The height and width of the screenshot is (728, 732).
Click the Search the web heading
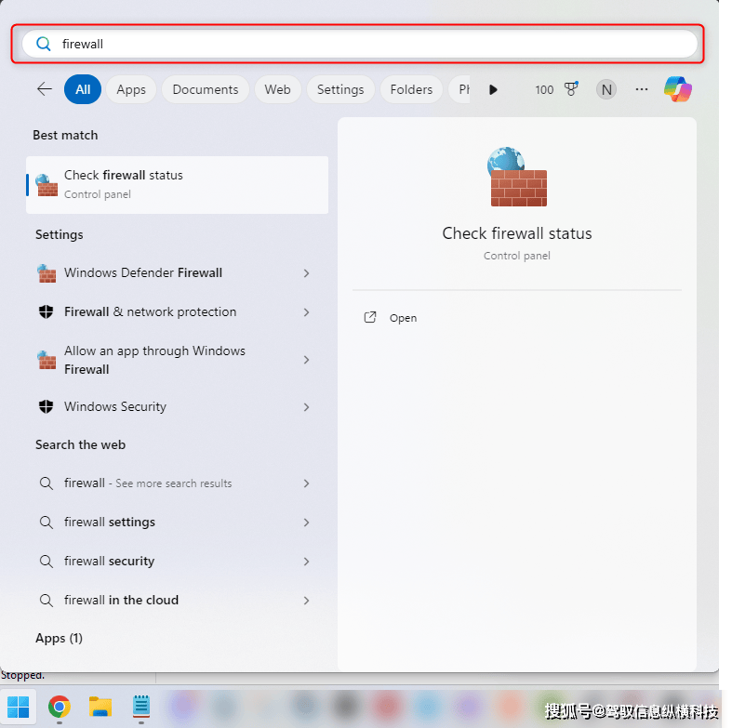(80, 444)
